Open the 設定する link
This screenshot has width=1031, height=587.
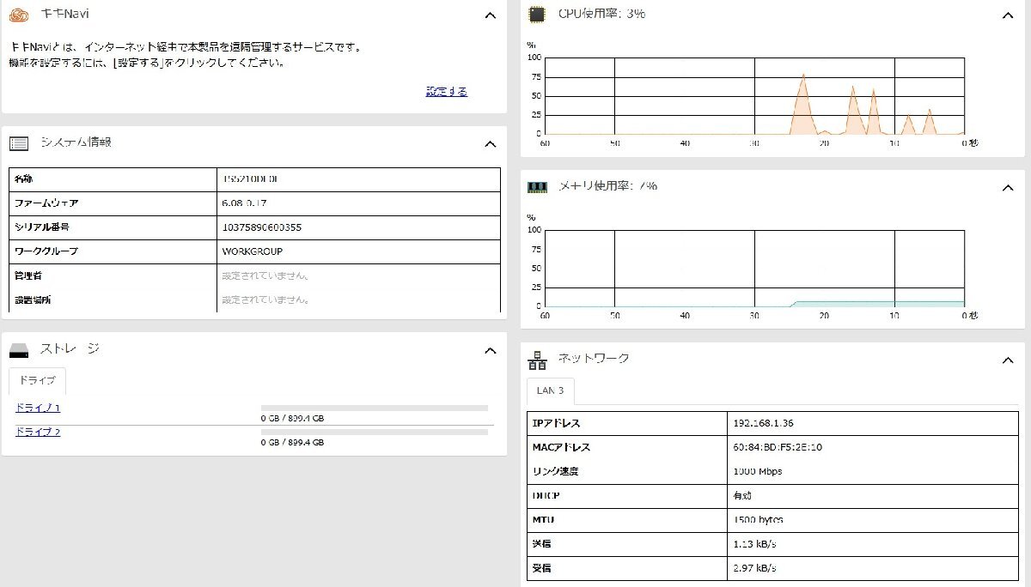pyautogui.click(x=446, y=90)
